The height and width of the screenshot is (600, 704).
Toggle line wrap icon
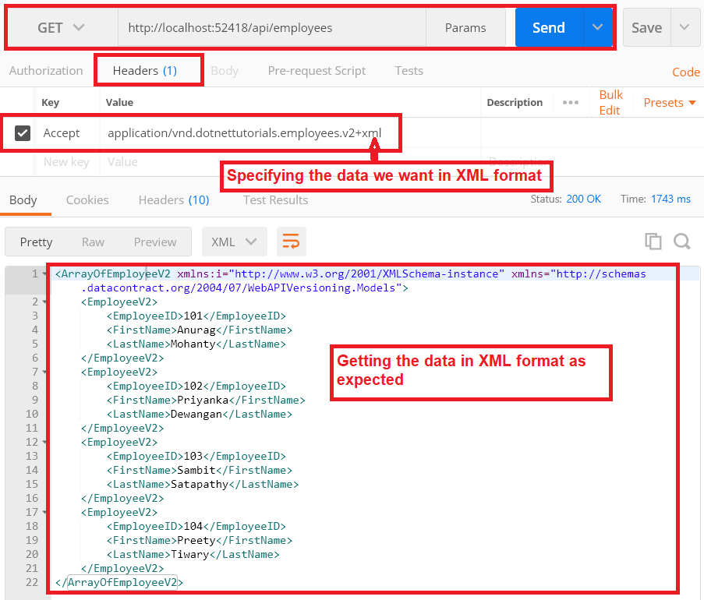coord(292,242)
